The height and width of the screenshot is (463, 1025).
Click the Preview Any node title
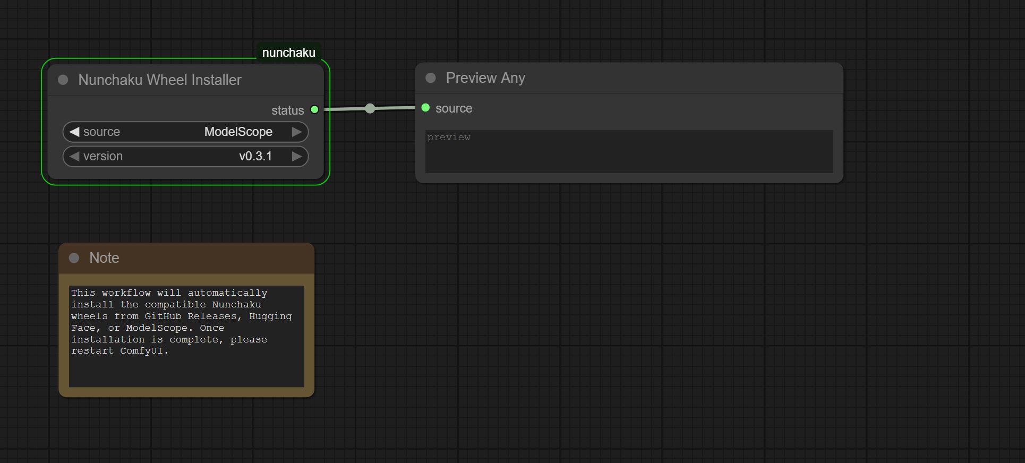485,78
